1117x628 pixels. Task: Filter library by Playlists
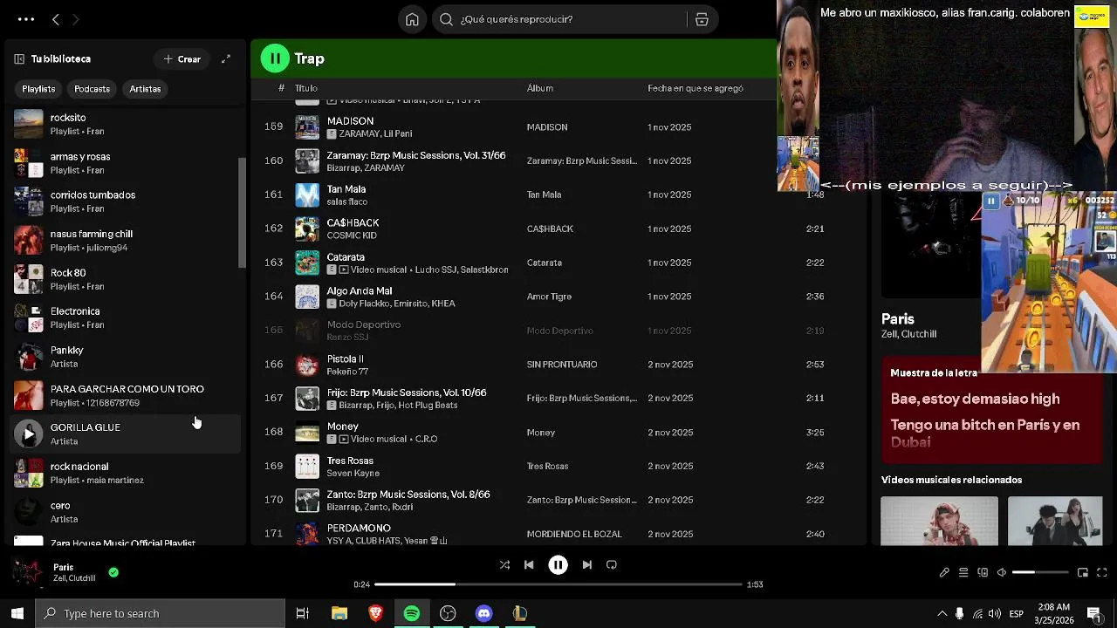38,89
